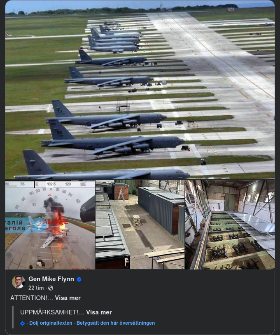This screenshot has width=280, height=335.
Task: Expand original text with first Visa mer
Action: pos(68,298)
